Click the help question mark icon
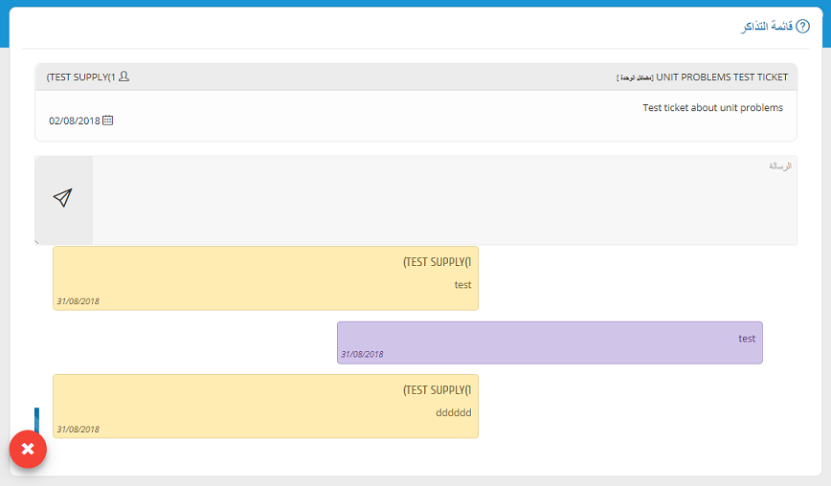This screenshot has width=831, height=486. pyautogui.click(x=802, y=27)
